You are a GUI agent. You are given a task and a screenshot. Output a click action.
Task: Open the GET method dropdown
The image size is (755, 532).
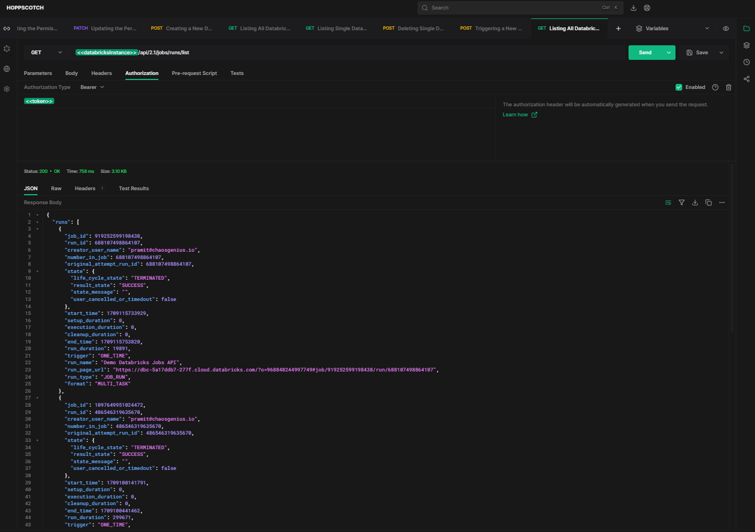click(46, 53)
